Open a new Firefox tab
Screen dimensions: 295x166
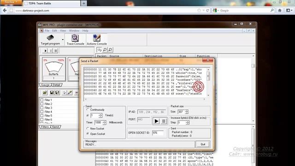coord(84,3)
